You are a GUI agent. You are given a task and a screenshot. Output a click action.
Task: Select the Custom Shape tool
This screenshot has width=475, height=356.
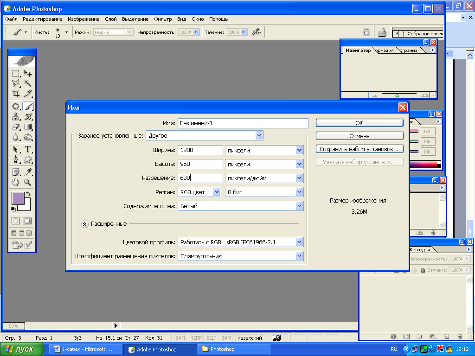27,159
